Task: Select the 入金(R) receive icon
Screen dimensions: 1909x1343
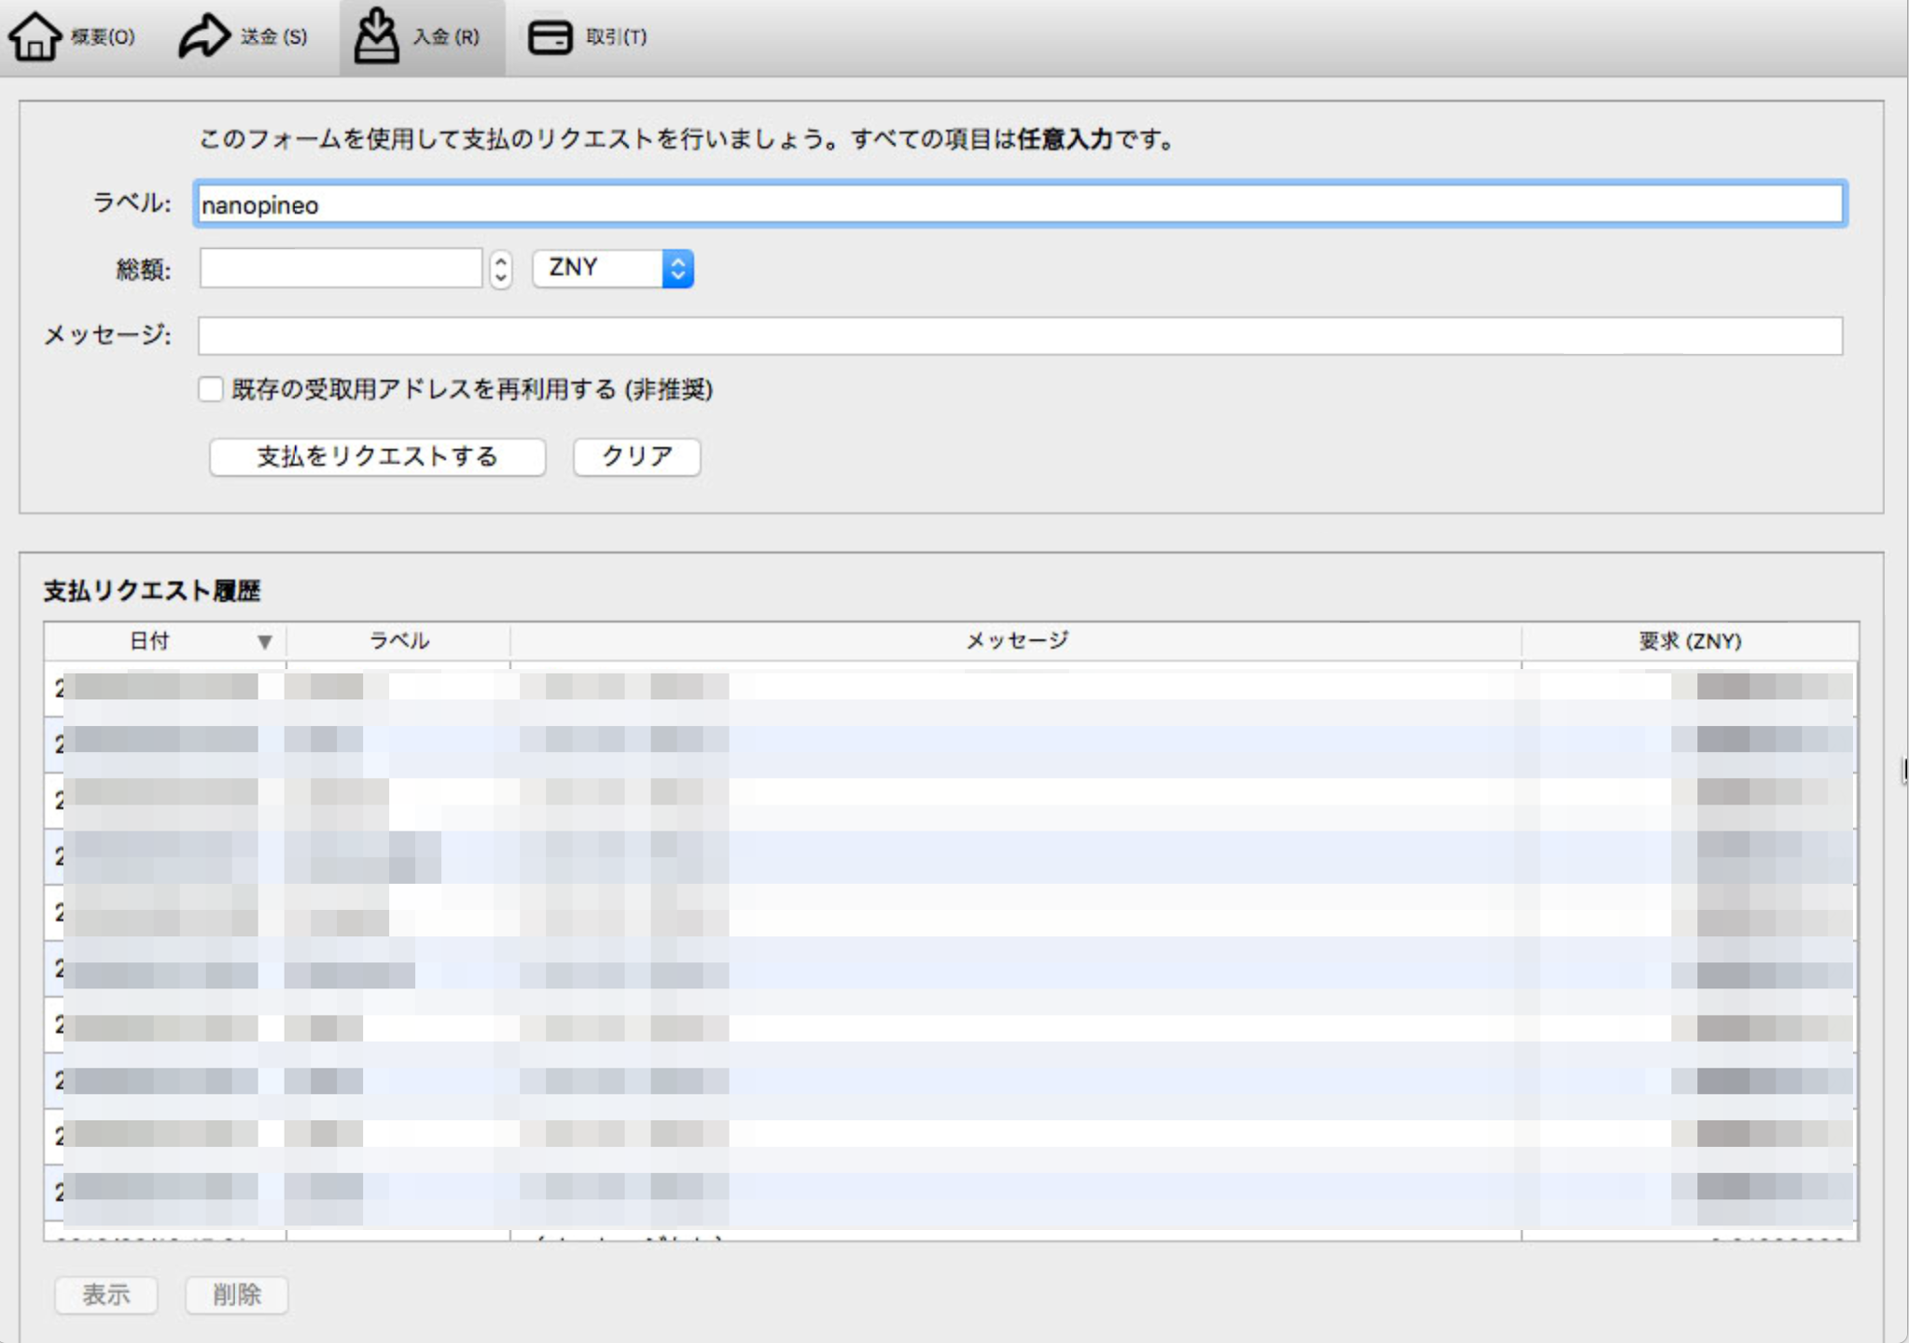Action: (x=375, y=37)
